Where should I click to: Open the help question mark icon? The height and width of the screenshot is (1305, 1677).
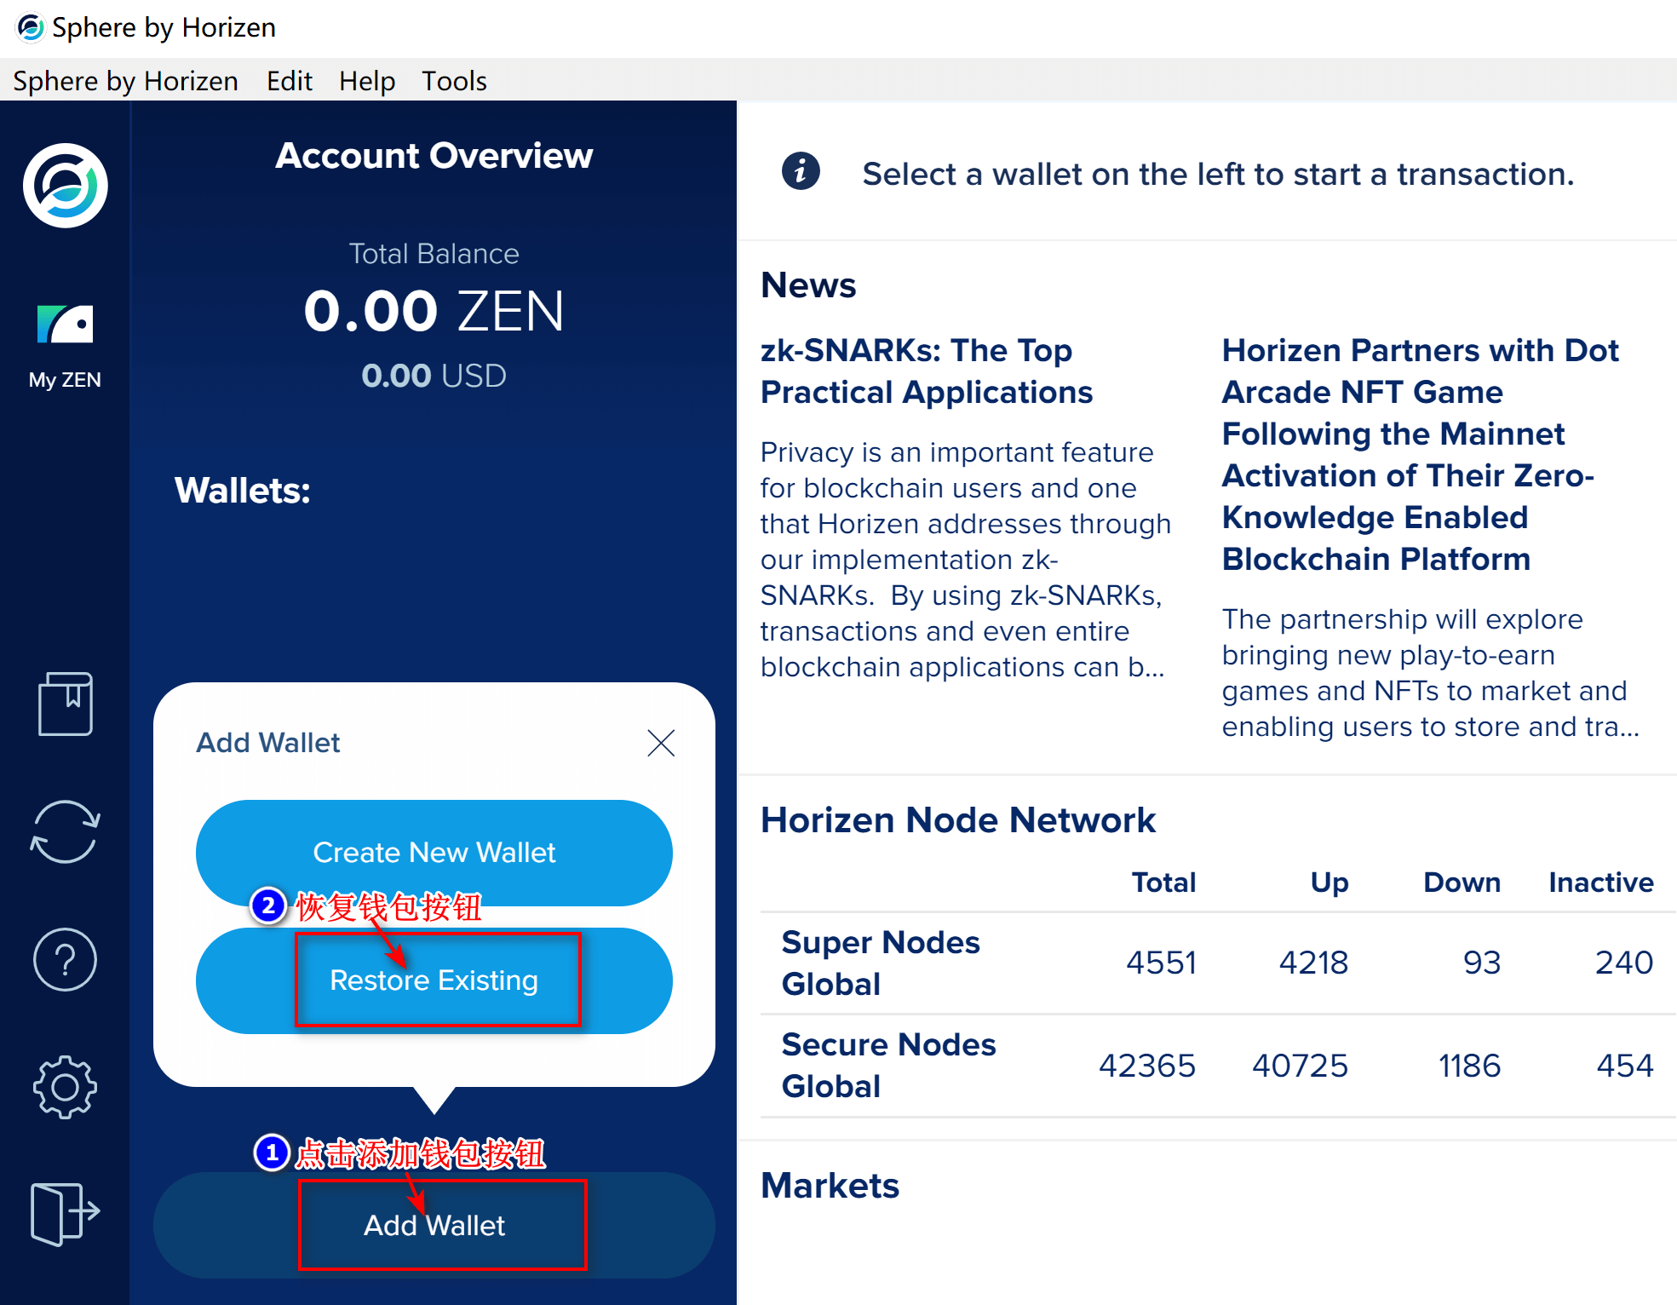coord(66,960)
